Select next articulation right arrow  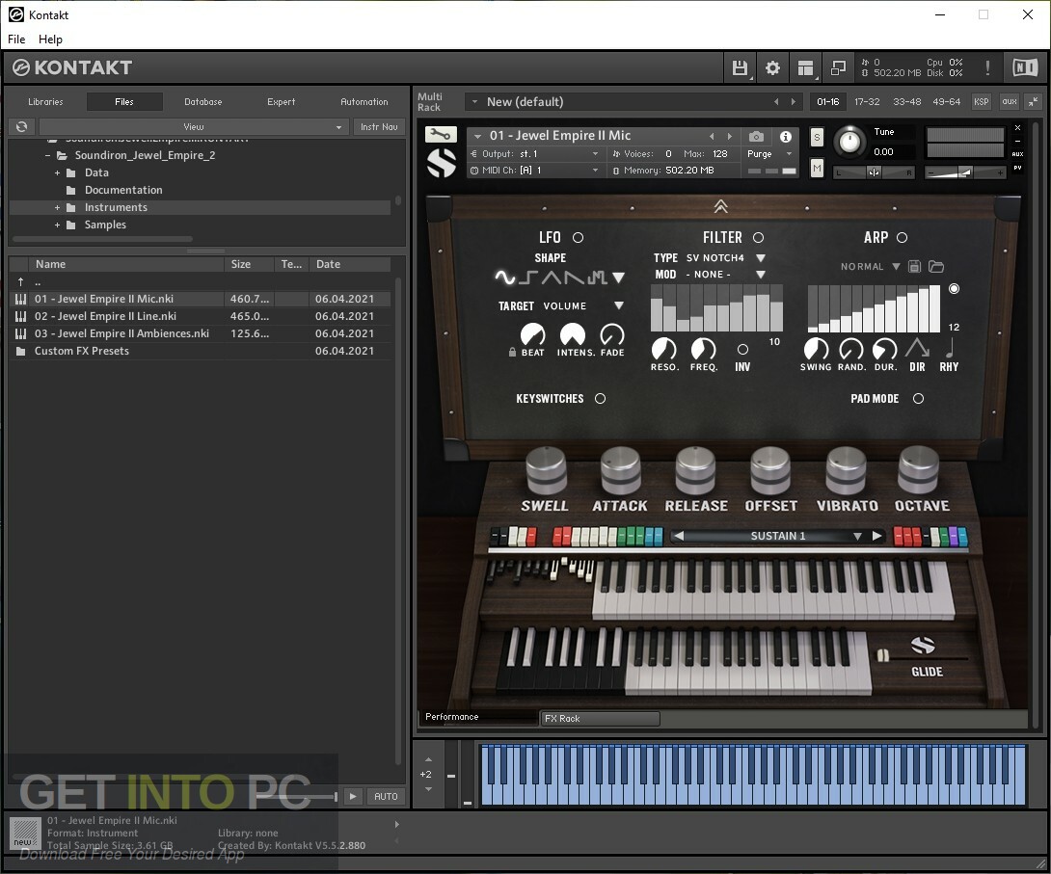876,536
